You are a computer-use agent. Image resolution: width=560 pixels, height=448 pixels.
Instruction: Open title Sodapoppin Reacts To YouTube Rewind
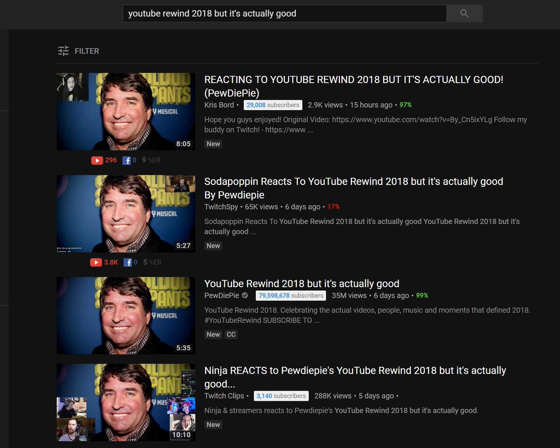point(354,188)
